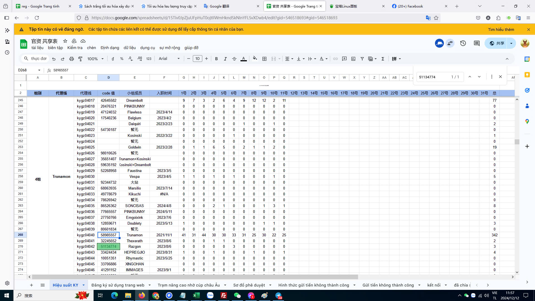Viewport: 535px width, 301px height.
Task: Expand Hiệu suất KY sheet tab menu
Action: (x=83, y=285)
